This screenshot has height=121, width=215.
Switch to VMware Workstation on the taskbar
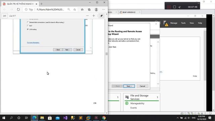point(88,118)
